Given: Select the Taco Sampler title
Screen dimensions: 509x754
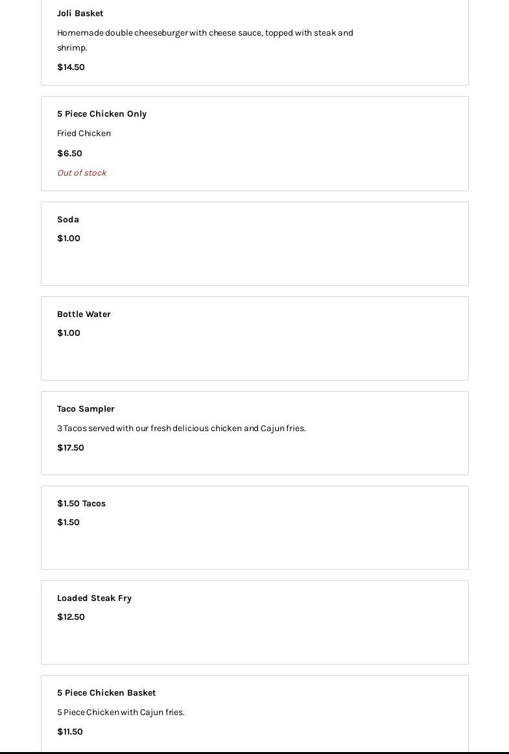Looking at the screenshot, I should (86, 408).
